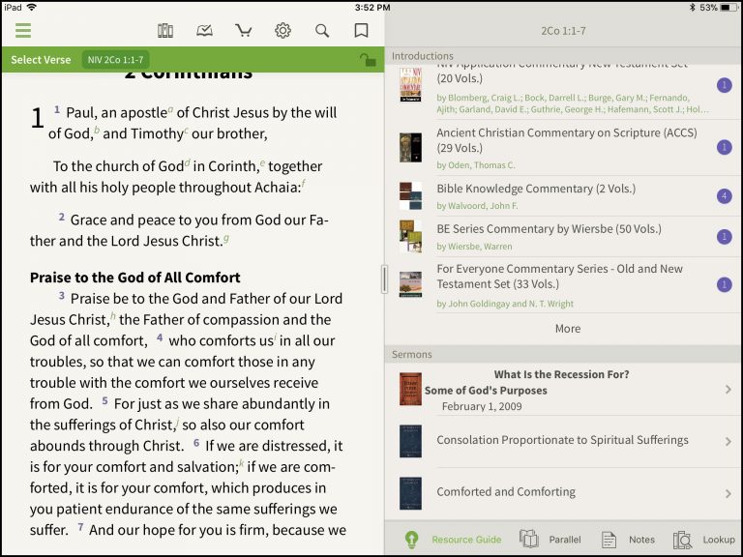Tap the Parallel books icon
The width and height of the screenshot is (743, 557).
coord(529,539)
